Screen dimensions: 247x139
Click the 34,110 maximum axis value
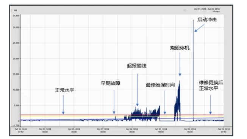point(16,16)
